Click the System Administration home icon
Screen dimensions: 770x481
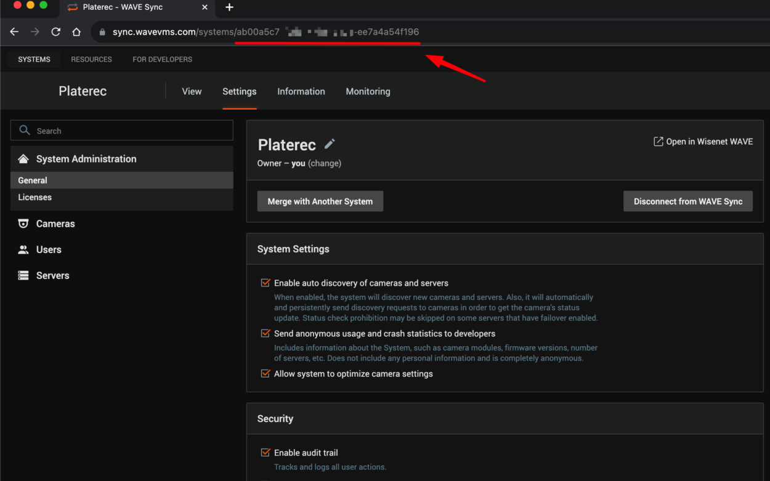click(23, 159)
